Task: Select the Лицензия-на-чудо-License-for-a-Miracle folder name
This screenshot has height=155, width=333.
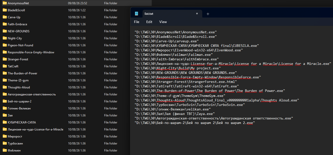Action: point(35,129)
